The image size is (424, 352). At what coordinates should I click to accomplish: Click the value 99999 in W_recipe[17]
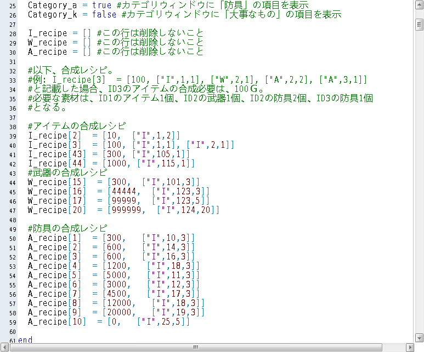pyautogui.click(x=124, y=200)
